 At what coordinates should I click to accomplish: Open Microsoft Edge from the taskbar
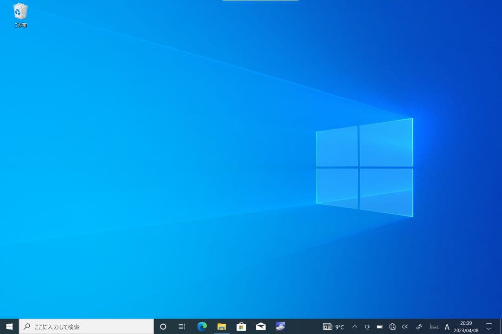[202, 327]
